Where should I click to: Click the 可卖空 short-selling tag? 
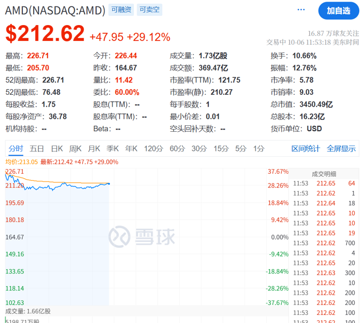[149, 10]
